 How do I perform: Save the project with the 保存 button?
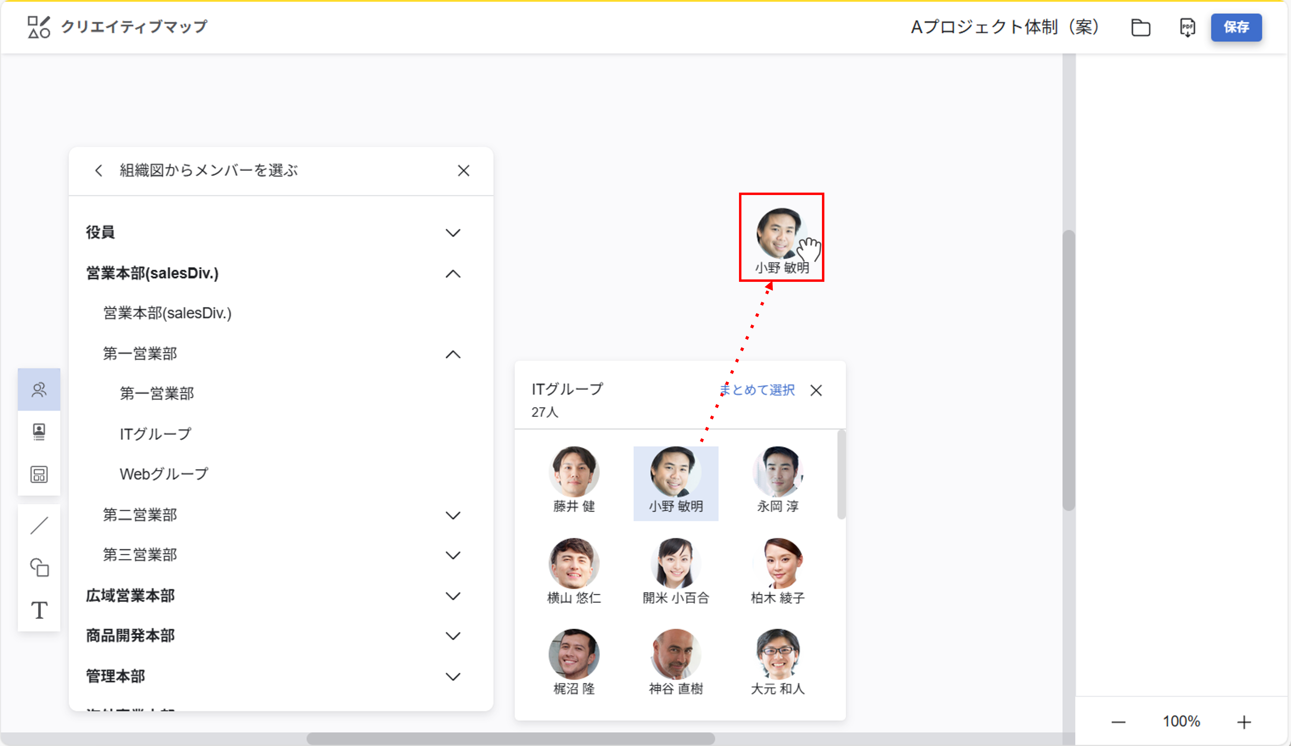pos(1236,28)
